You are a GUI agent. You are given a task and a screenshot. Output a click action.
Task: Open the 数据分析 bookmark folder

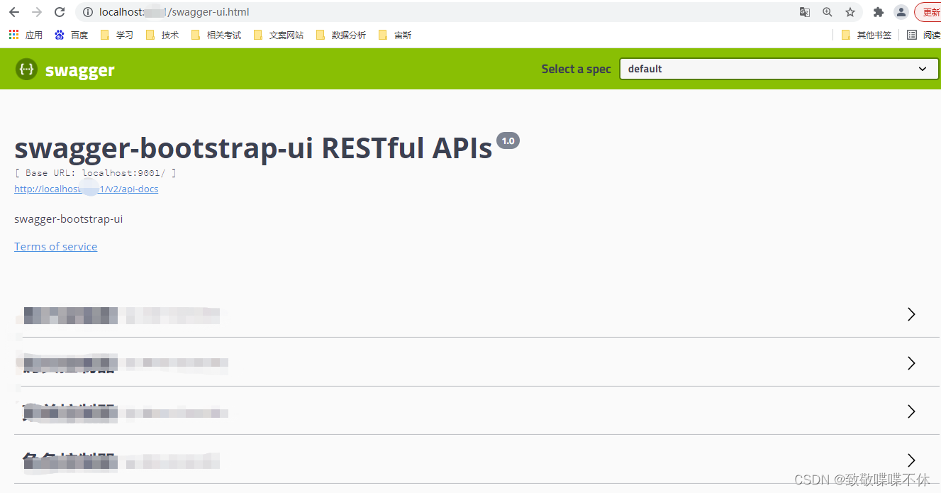tap(341, 35)
